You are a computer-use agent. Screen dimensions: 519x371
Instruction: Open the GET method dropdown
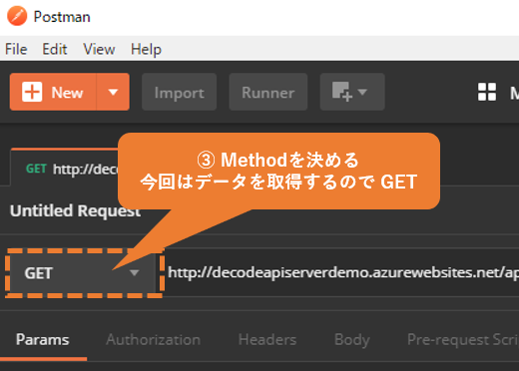tap(83, 273)
